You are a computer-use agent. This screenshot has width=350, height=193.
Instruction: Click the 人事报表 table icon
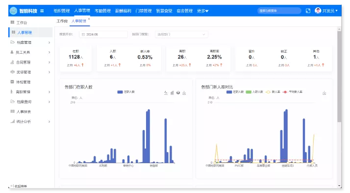pyautogui.click(x=13, y=111)
